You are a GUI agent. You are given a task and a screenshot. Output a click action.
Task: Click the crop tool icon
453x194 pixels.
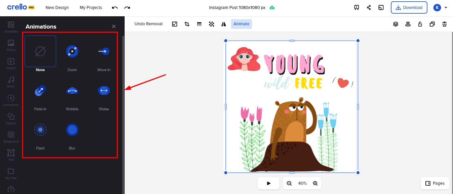pyautogui.click(x=187, y=24)
